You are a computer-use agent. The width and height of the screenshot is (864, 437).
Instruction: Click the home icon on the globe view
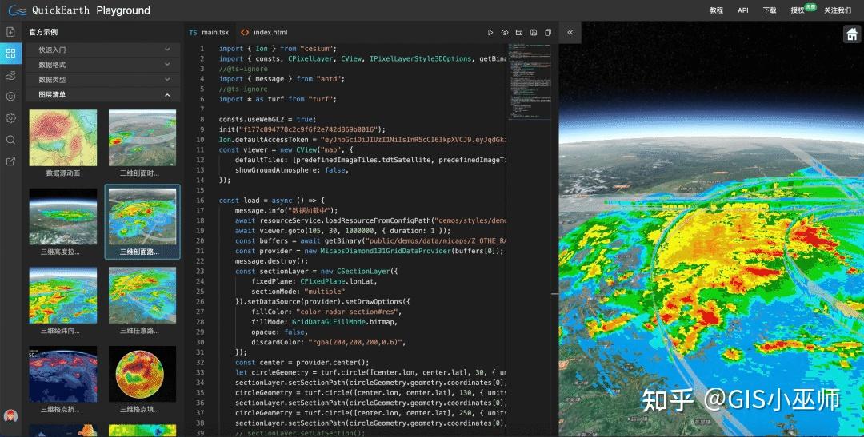(x=852, y=34)
